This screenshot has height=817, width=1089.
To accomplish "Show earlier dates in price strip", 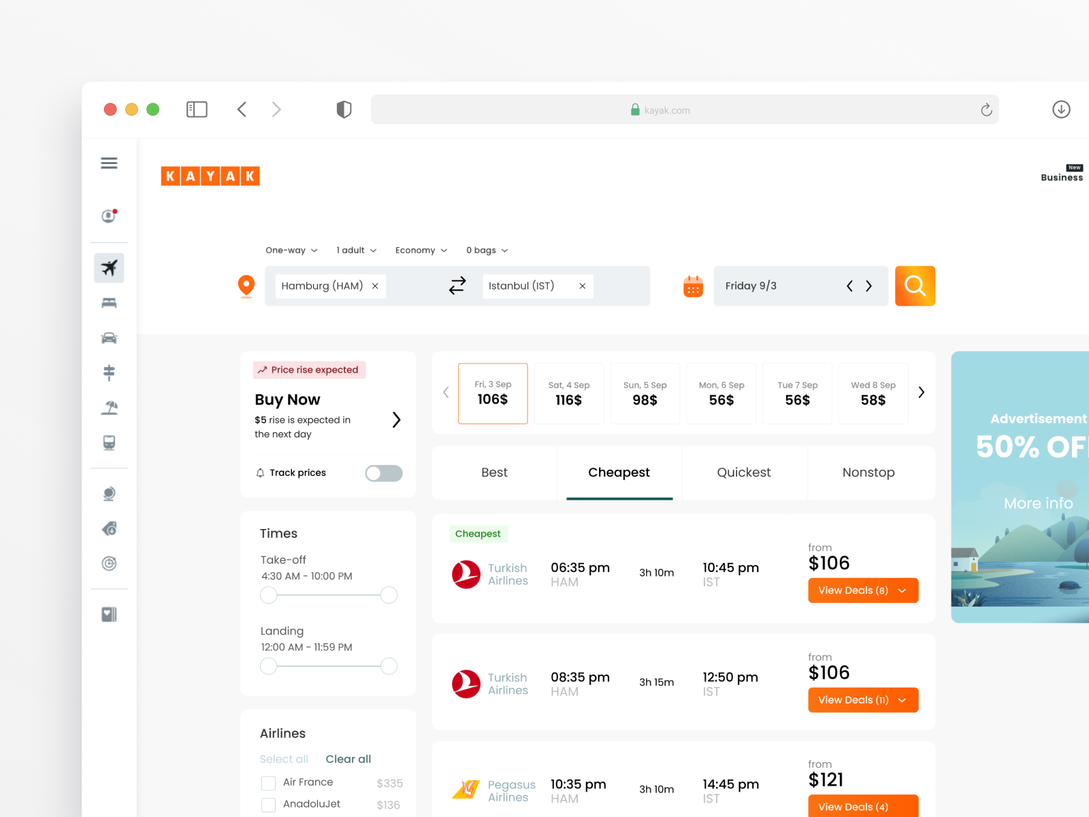I will (446, 392).
